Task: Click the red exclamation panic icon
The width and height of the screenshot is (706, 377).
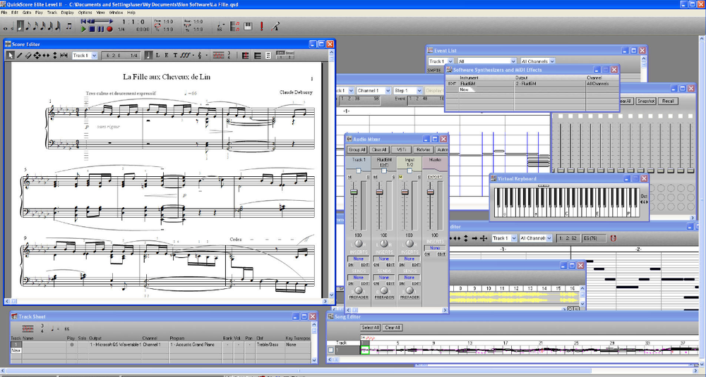Action: point(262,26)
